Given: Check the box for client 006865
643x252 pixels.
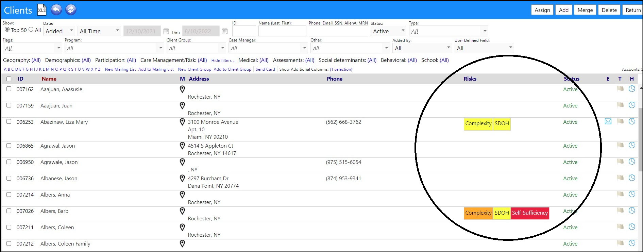Looking at the screenshot, I should [9, 145].
